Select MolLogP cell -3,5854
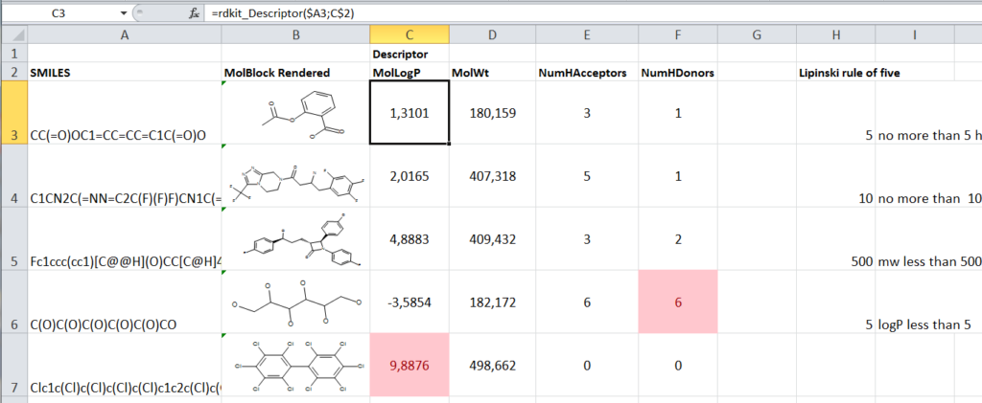 [409, 302]
